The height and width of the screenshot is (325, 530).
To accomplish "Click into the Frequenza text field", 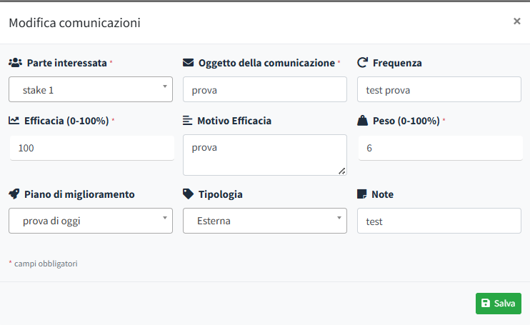I will pos(439,90).
